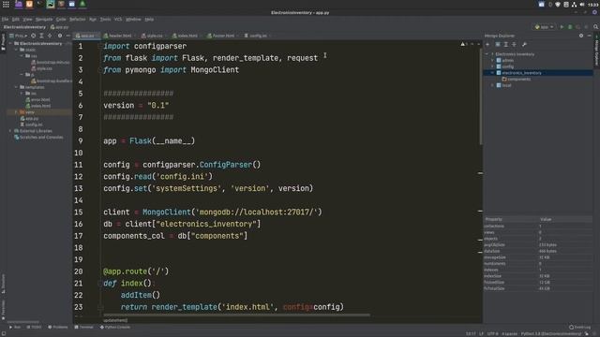This screenshot has width=600, height=337.
Task: Open the Navigate menu
Action: [x=44, y=19]
